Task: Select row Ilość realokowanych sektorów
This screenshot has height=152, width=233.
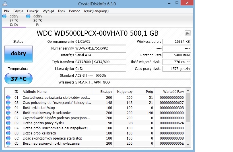Action: (x=95, y=113)
